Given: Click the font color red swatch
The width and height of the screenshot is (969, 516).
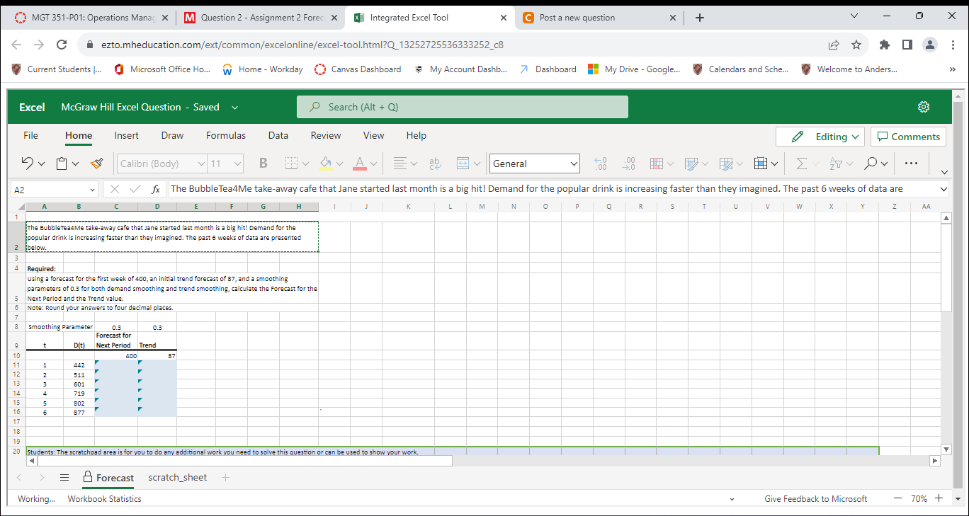Looking at the screenshot, I should 359,164.
